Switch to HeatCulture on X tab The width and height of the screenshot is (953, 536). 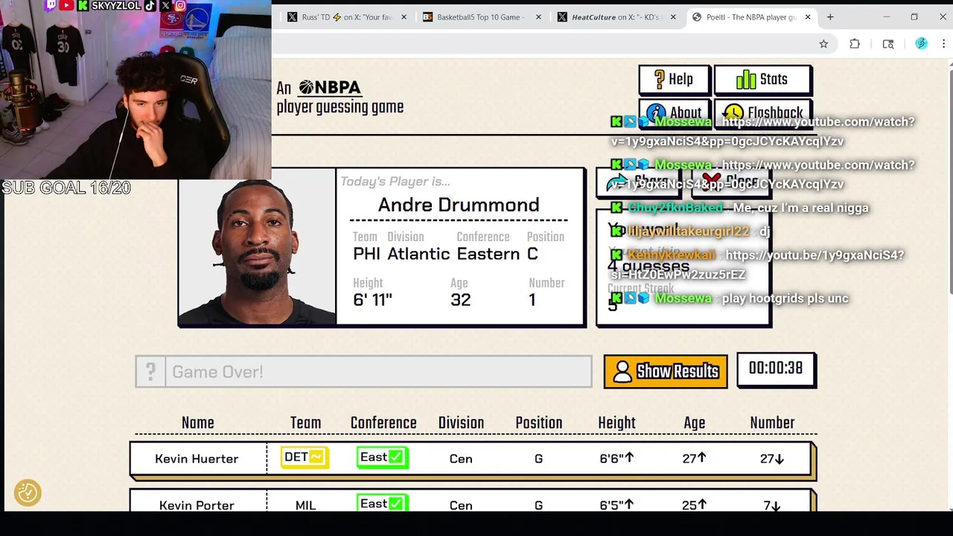coord(615,17)
